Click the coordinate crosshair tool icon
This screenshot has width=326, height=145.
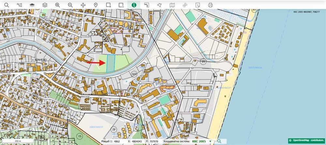[185, 5]
